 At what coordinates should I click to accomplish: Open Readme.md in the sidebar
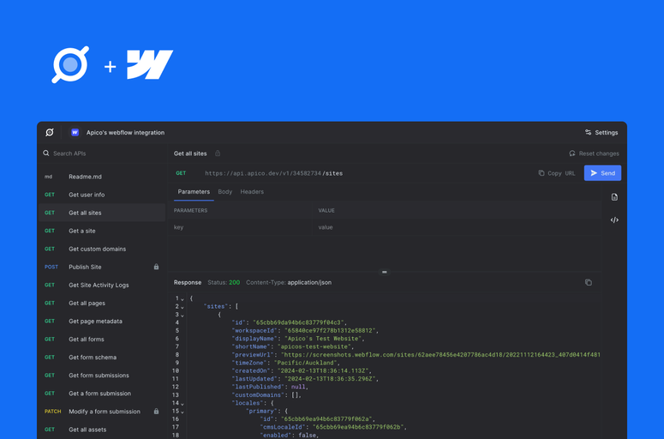tap(102, 177)
